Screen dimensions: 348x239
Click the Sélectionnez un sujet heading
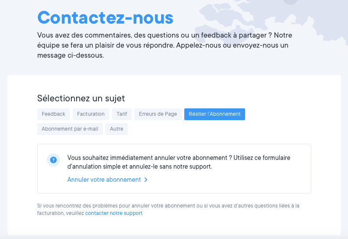81,98
